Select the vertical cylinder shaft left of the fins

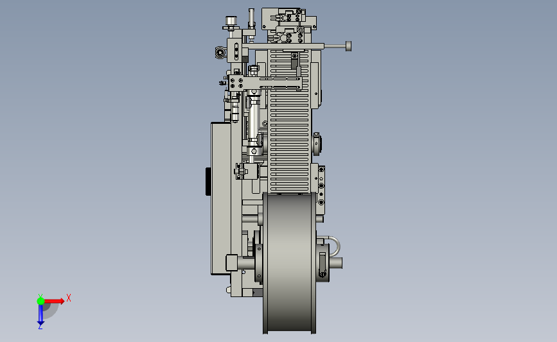[253, 121]
